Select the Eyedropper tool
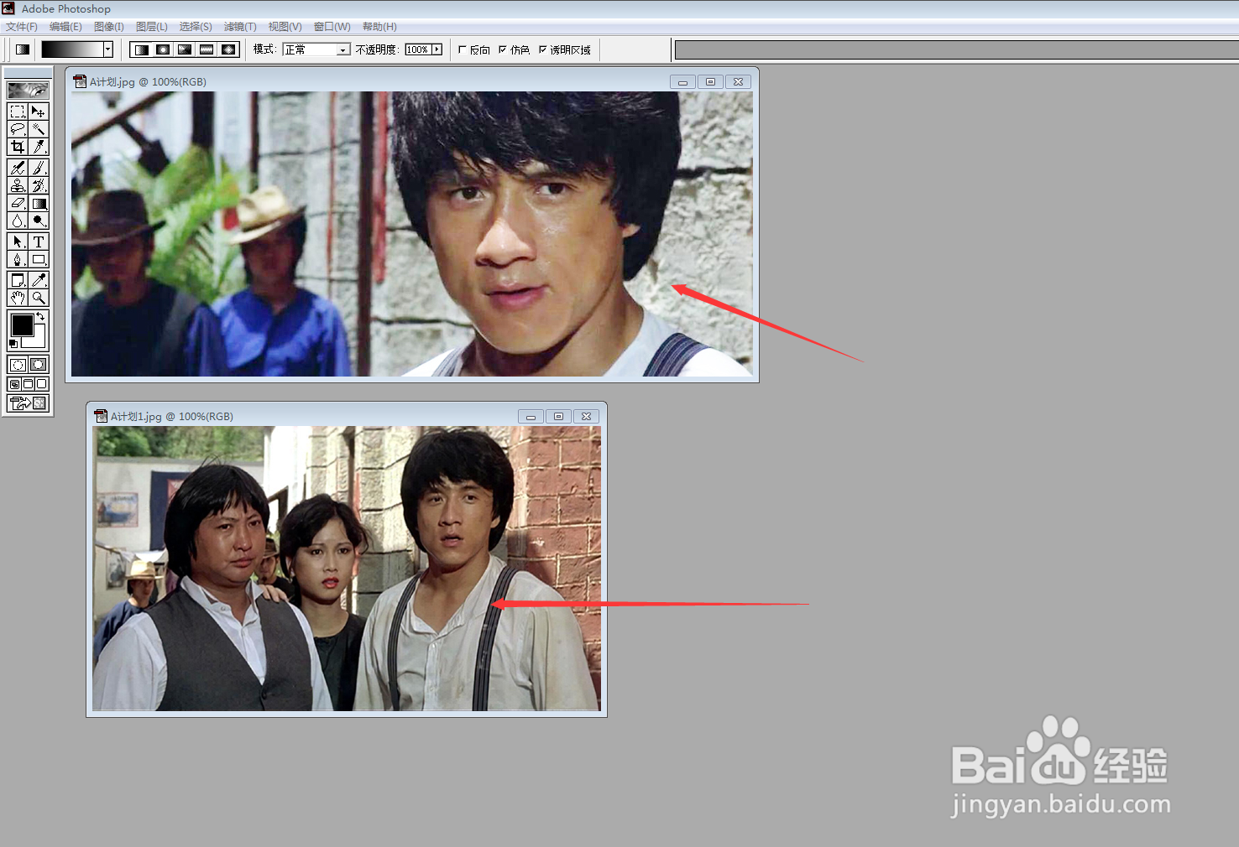The image size is (1239, 847). click(39, 280)
